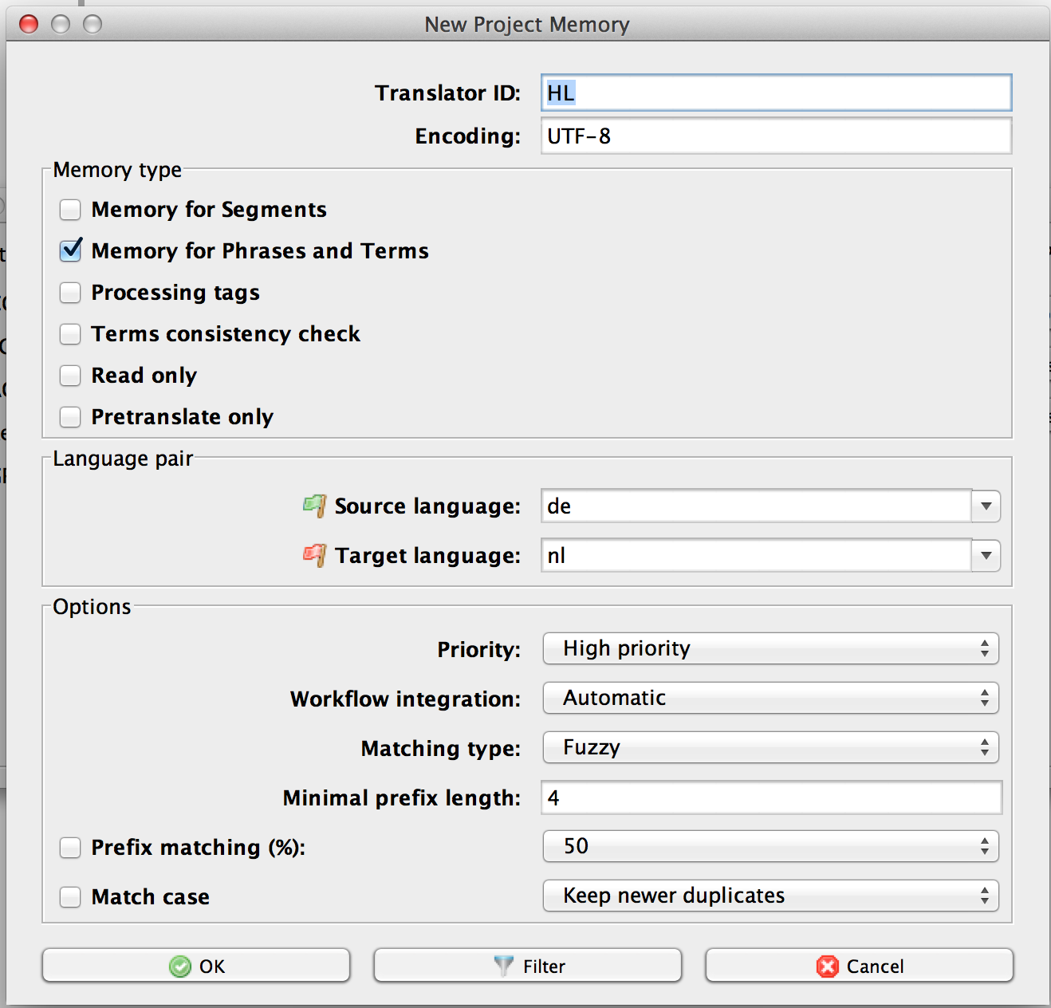Click the Filter funnel button
The height and width of the screenshot is (1008, 1051).
(x=528, y=966)
